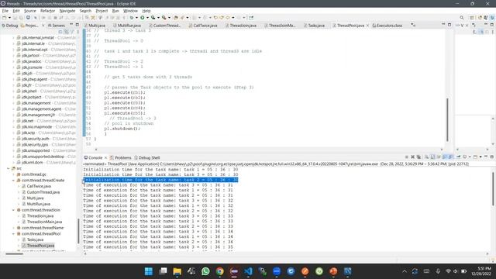Click the show hidden tabs list icon
The height and width of the screenshot is (279, 496).
pyautogui.click(x=413, y=25)
